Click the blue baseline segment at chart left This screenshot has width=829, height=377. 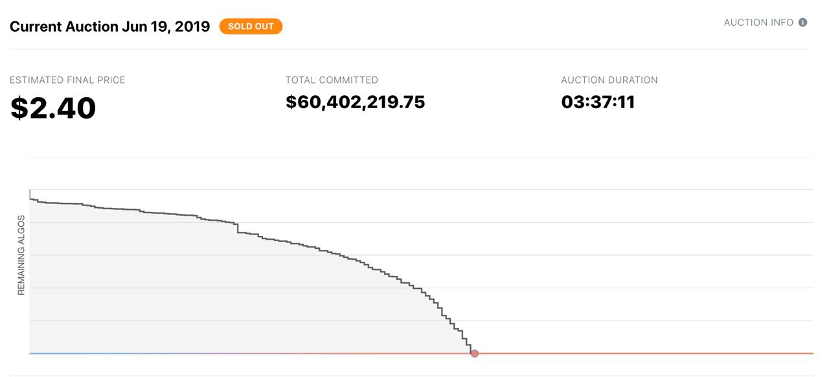coord(78,353)
